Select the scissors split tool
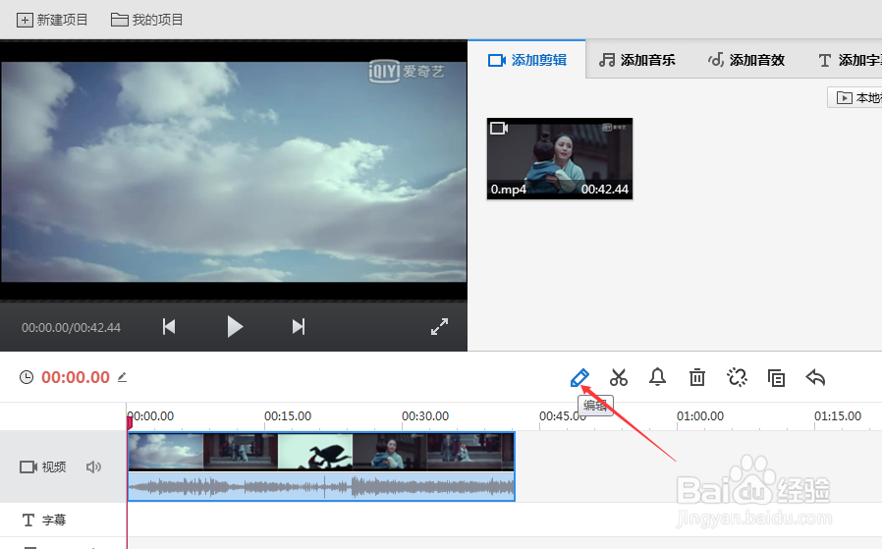Screen dimensions: 882x549 tap(618, 377)
